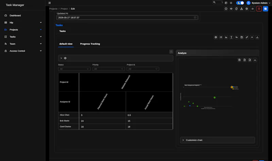Click Bob Martin's planned hours cell 24
272x161 pixels.
click(x=103, y=121)
